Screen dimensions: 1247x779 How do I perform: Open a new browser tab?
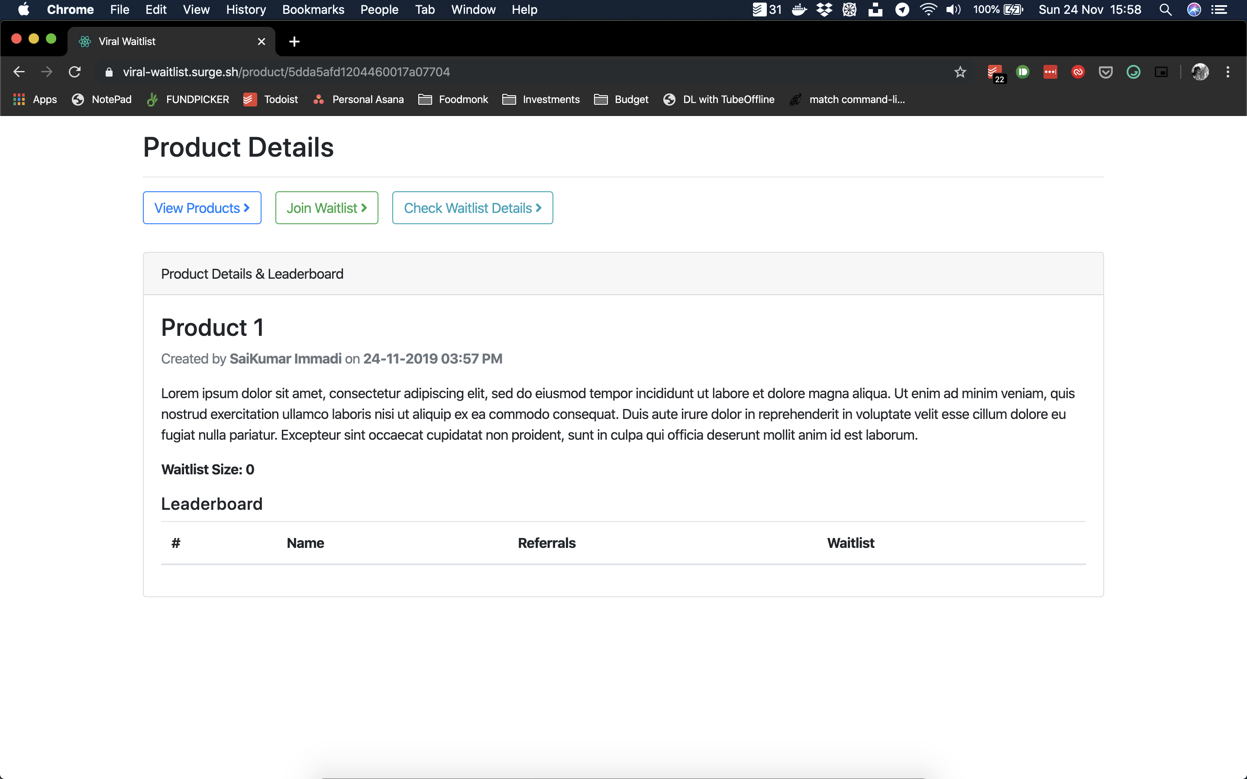(294, 42)
